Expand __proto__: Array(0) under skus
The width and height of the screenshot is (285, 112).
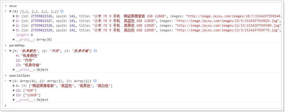14,39
